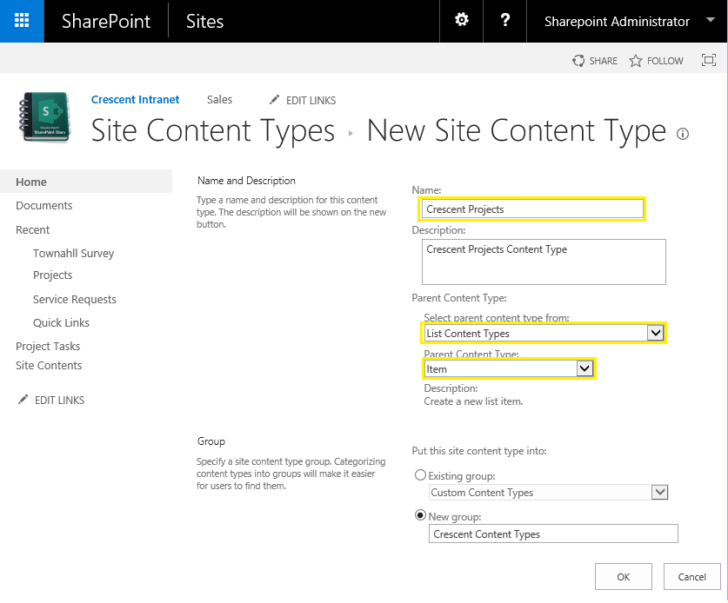This screenshot has height=603, width=728.
Task: Click the info icon beside New Site Content Type
Action: point(683,134)
